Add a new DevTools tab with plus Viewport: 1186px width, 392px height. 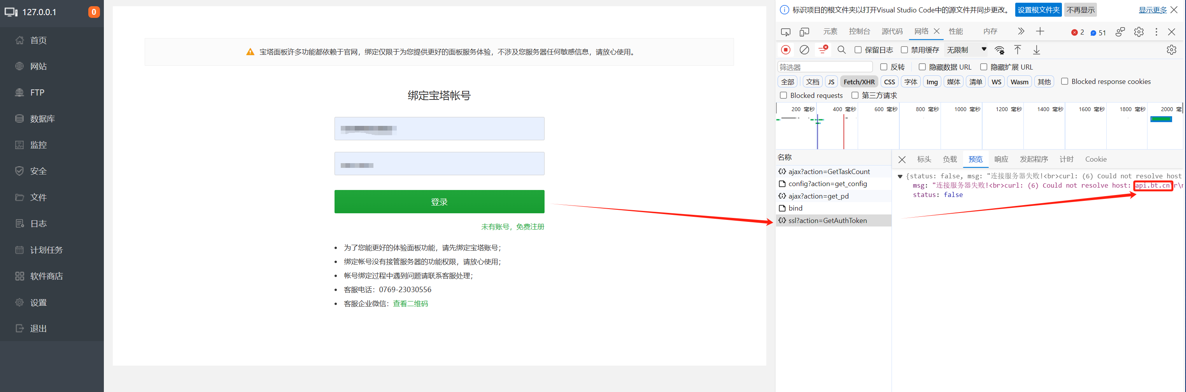point(1040,31)
